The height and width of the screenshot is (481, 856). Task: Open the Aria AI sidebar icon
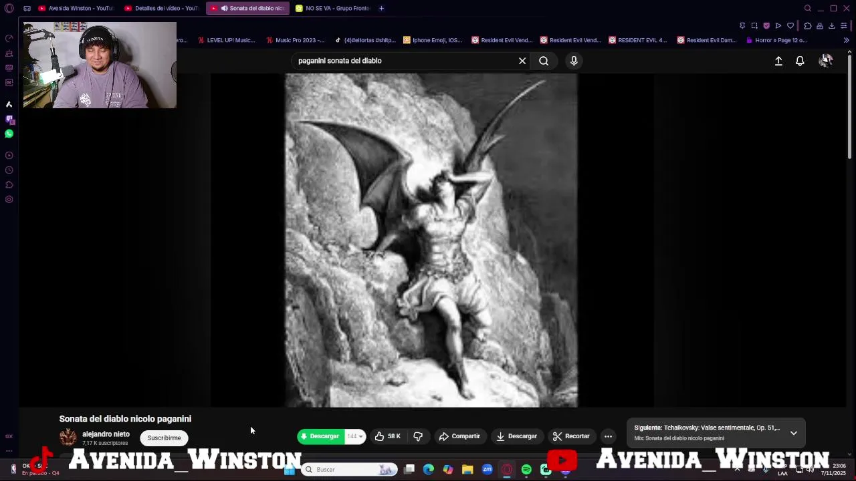9,104
